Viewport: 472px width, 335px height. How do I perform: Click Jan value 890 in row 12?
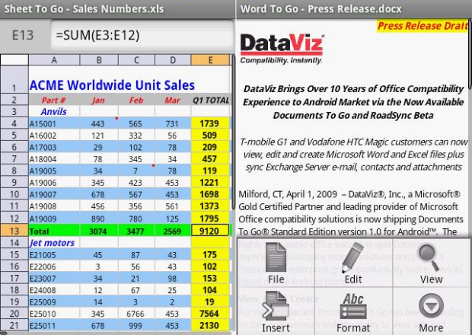(99, 219)
